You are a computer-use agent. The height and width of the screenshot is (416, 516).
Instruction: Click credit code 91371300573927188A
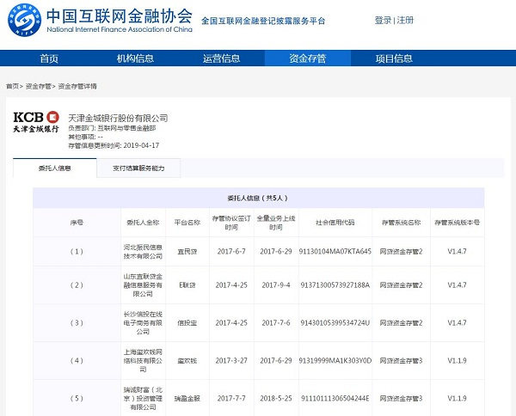pyautogui.click(x=335, y=285)
